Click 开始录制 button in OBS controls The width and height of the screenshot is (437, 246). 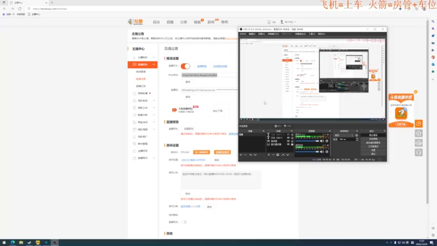[x=373, y=139]
